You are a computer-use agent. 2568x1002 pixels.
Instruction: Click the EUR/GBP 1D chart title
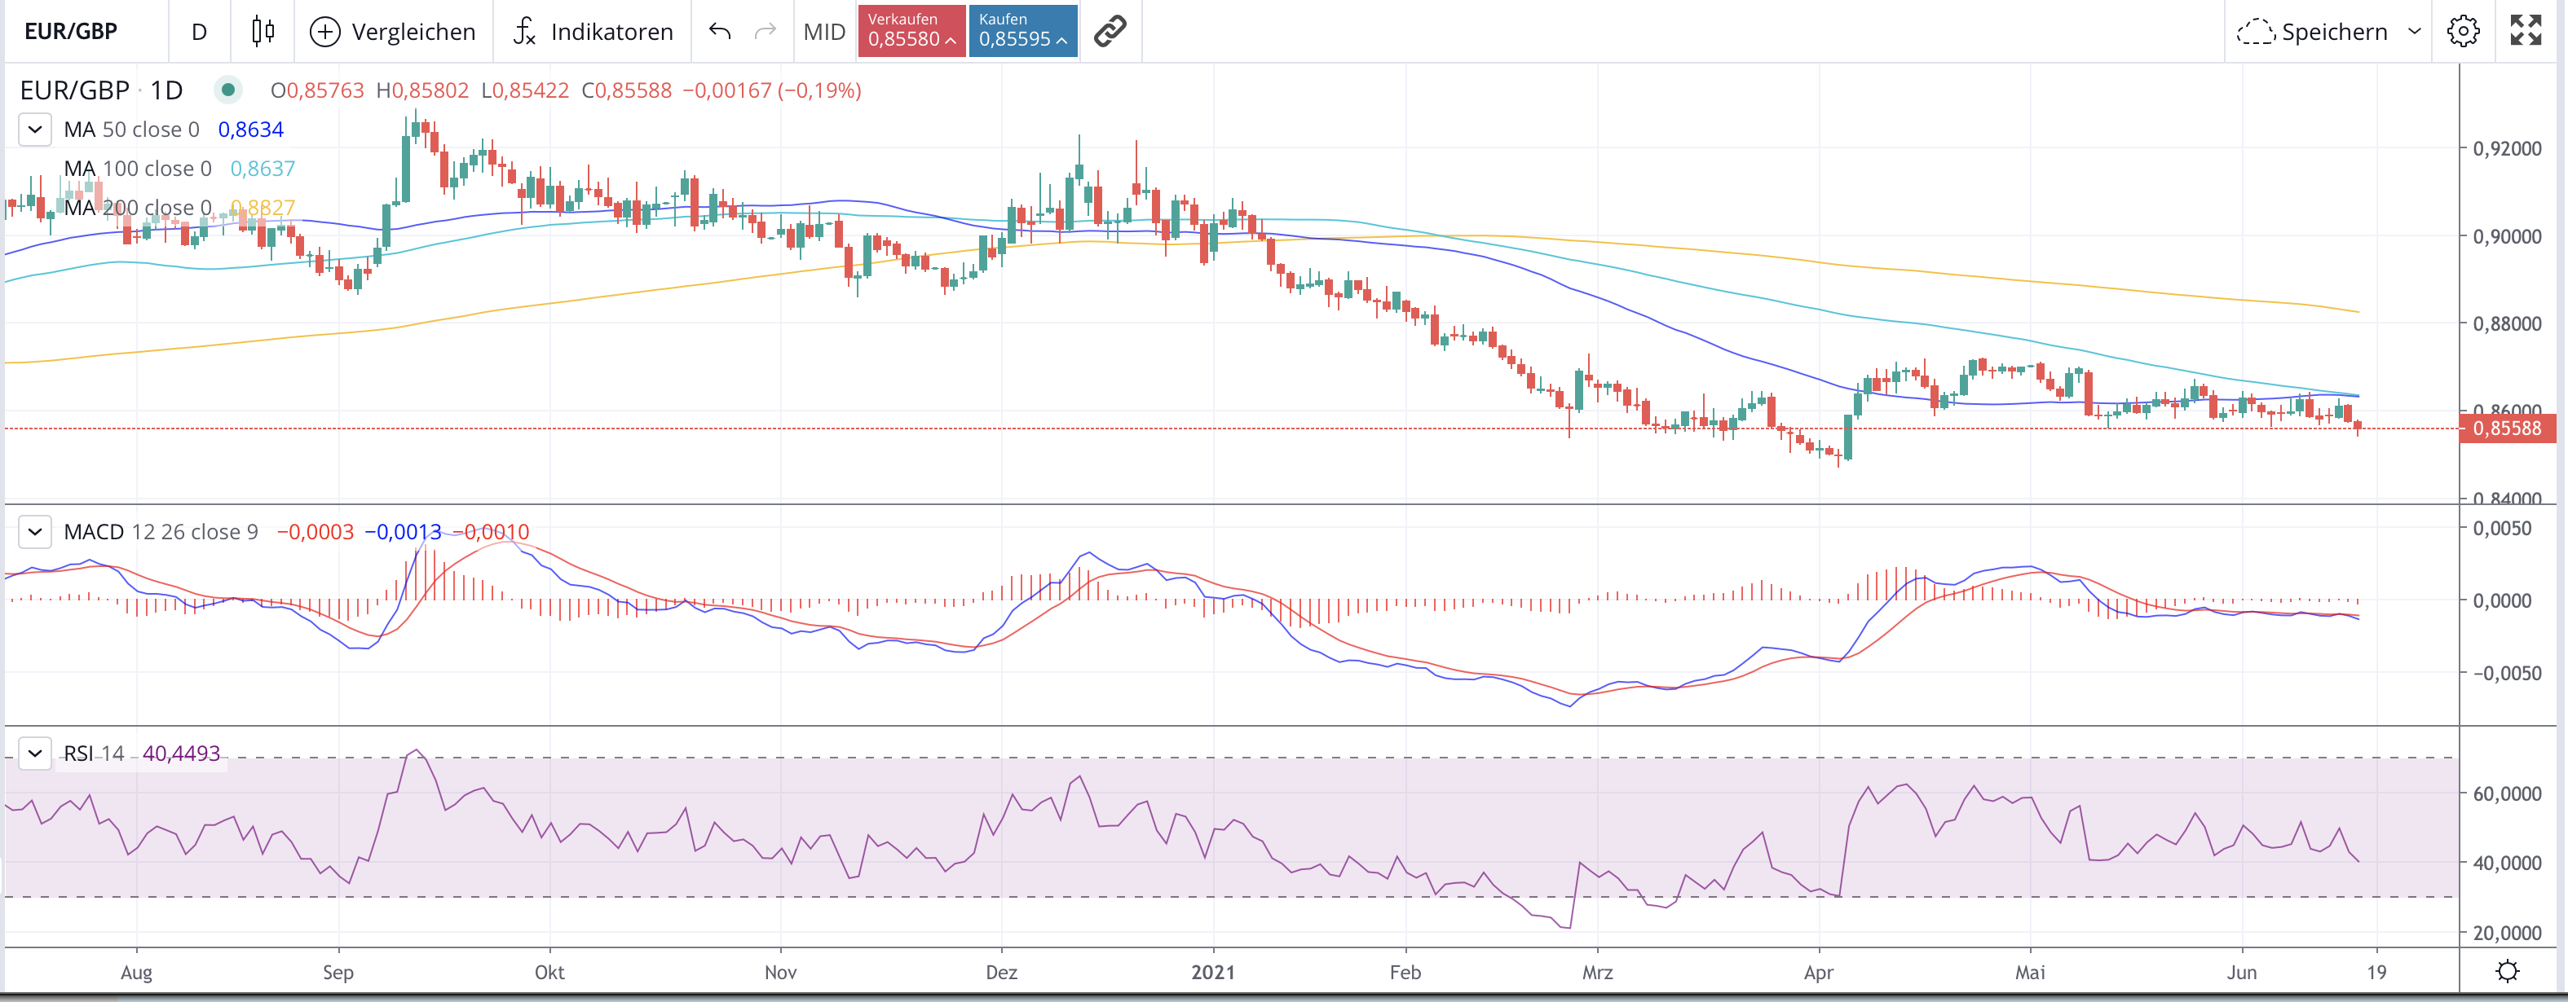pos(102,90)
